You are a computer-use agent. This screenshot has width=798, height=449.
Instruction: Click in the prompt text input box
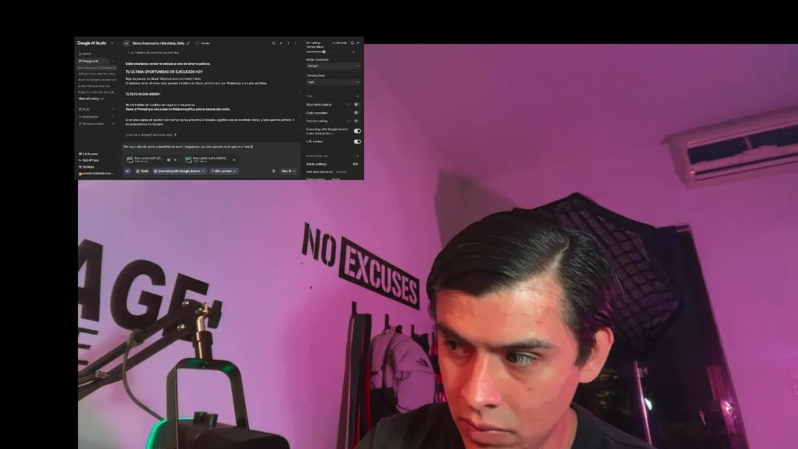coord(211,147)
